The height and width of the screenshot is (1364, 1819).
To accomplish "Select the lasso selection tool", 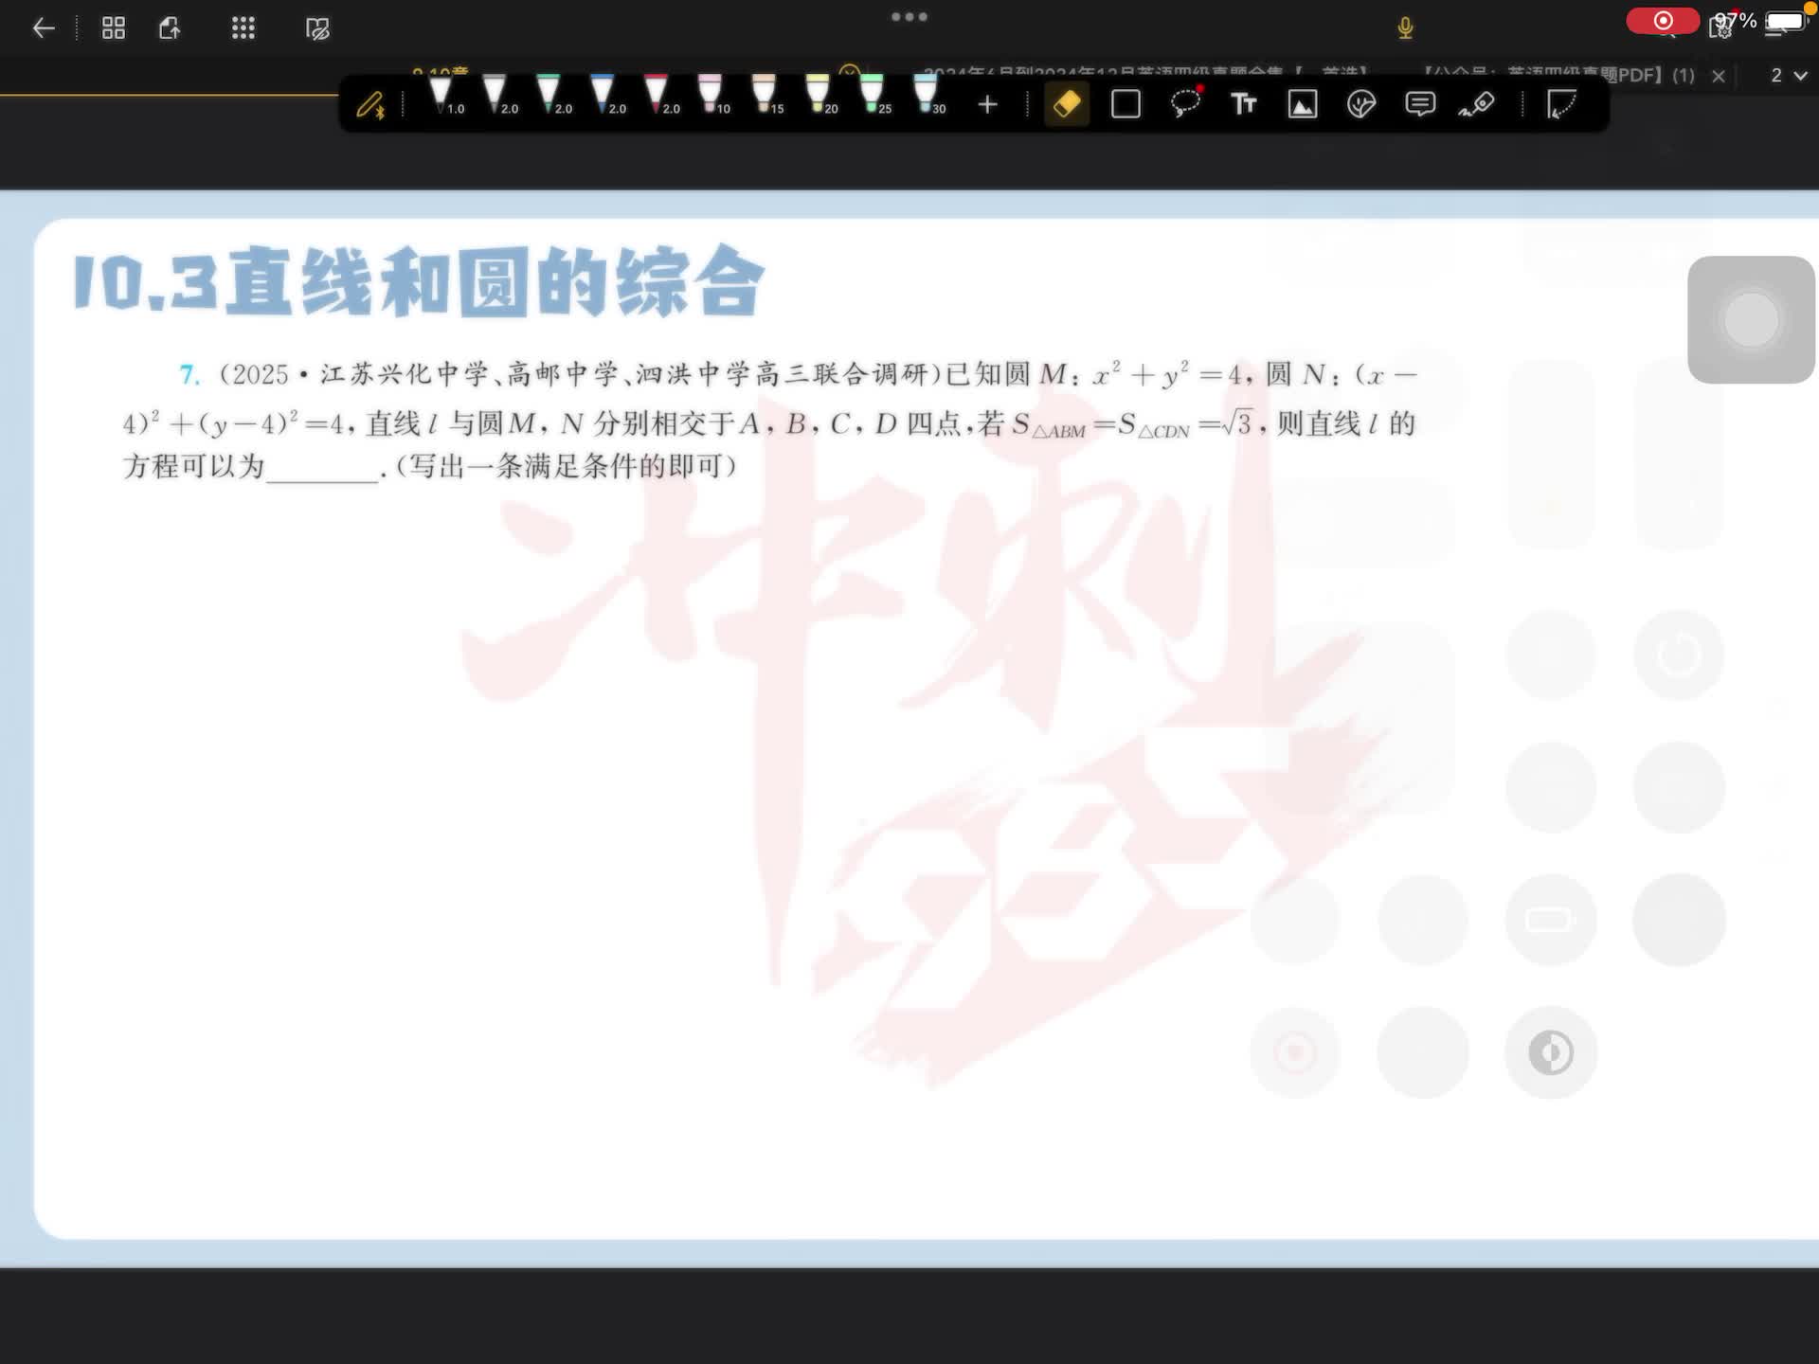I will point(1185,104).
